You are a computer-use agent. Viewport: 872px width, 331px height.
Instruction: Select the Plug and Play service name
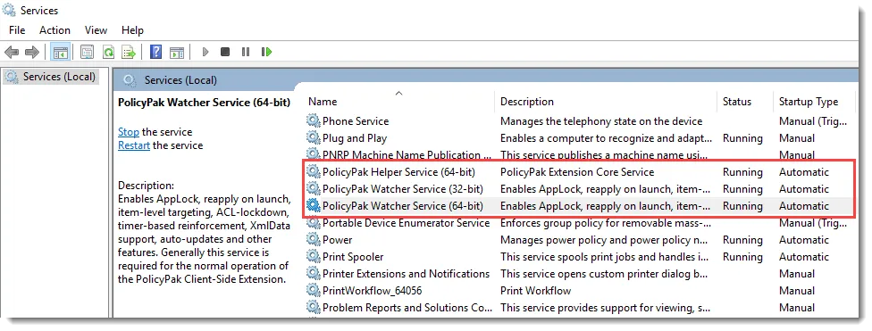click(x=355, y=137)
